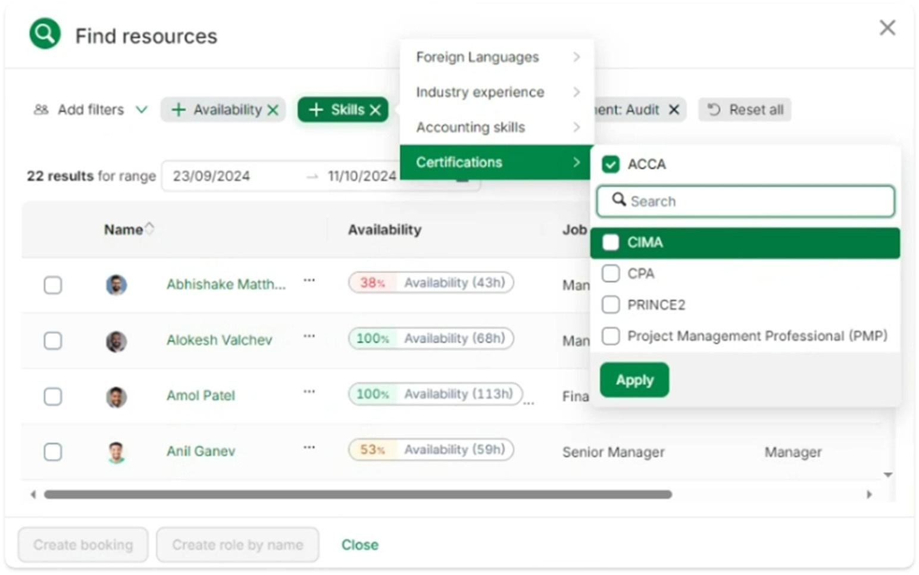Remove the Audit department filter chip
The image size is (919, 575).
[x=673, y=110]
